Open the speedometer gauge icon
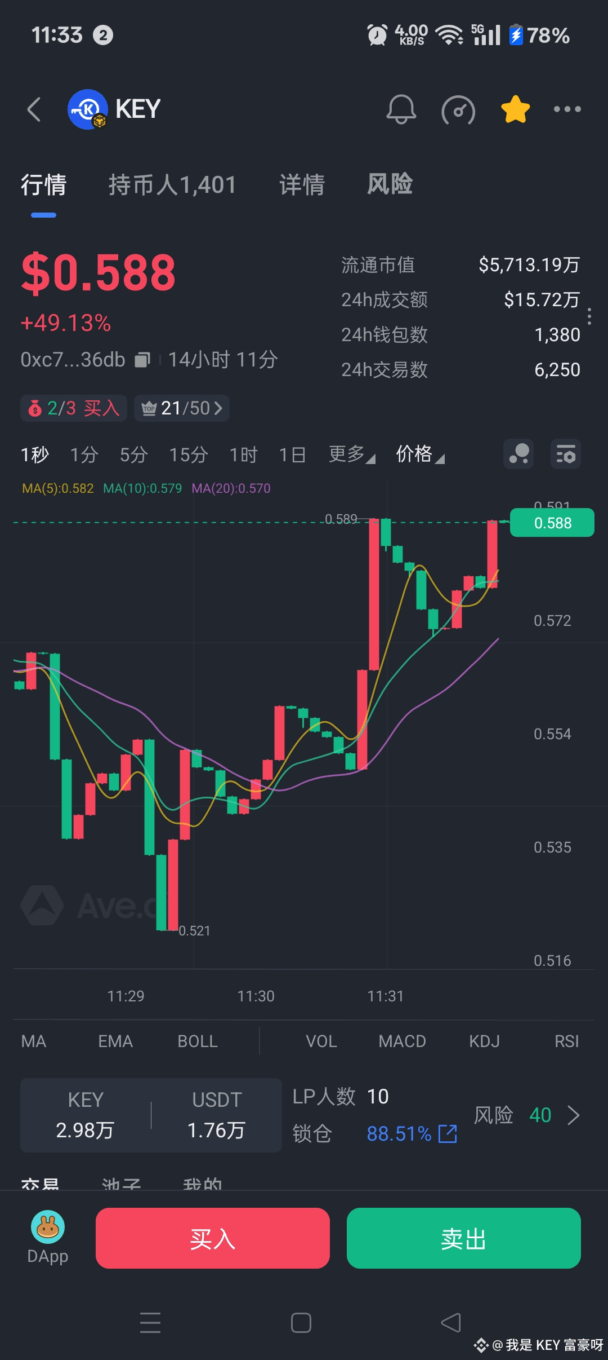Screen dimensions: 608x1360 (x=458, y=110)
